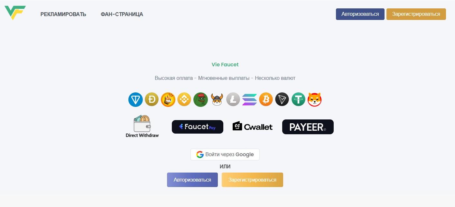The image size is (455, 207).
Task: Open the РЕКЛАМИРОВАТЬ menu item
Action: tap(63, 14)
